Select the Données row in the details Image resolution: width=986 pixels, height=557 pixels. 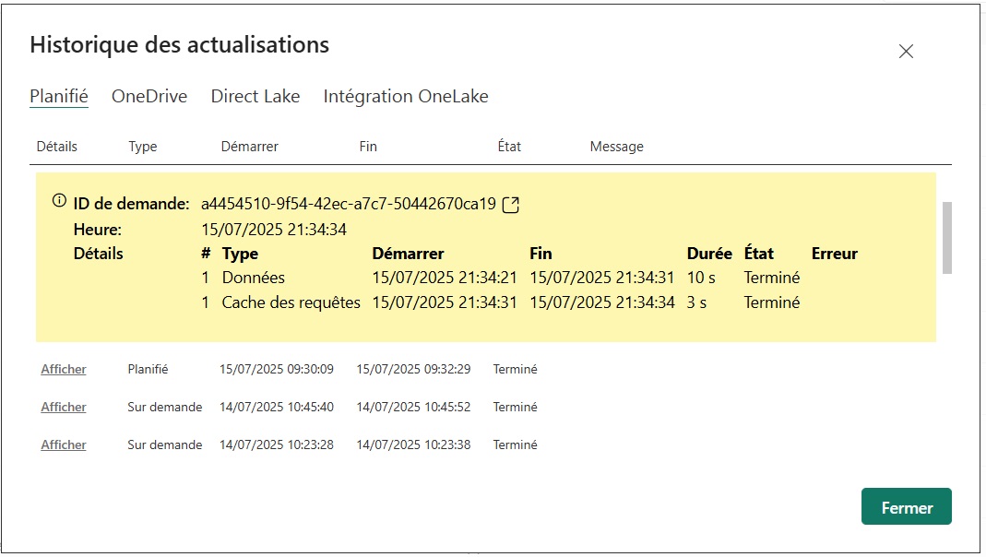coord(254,278)
